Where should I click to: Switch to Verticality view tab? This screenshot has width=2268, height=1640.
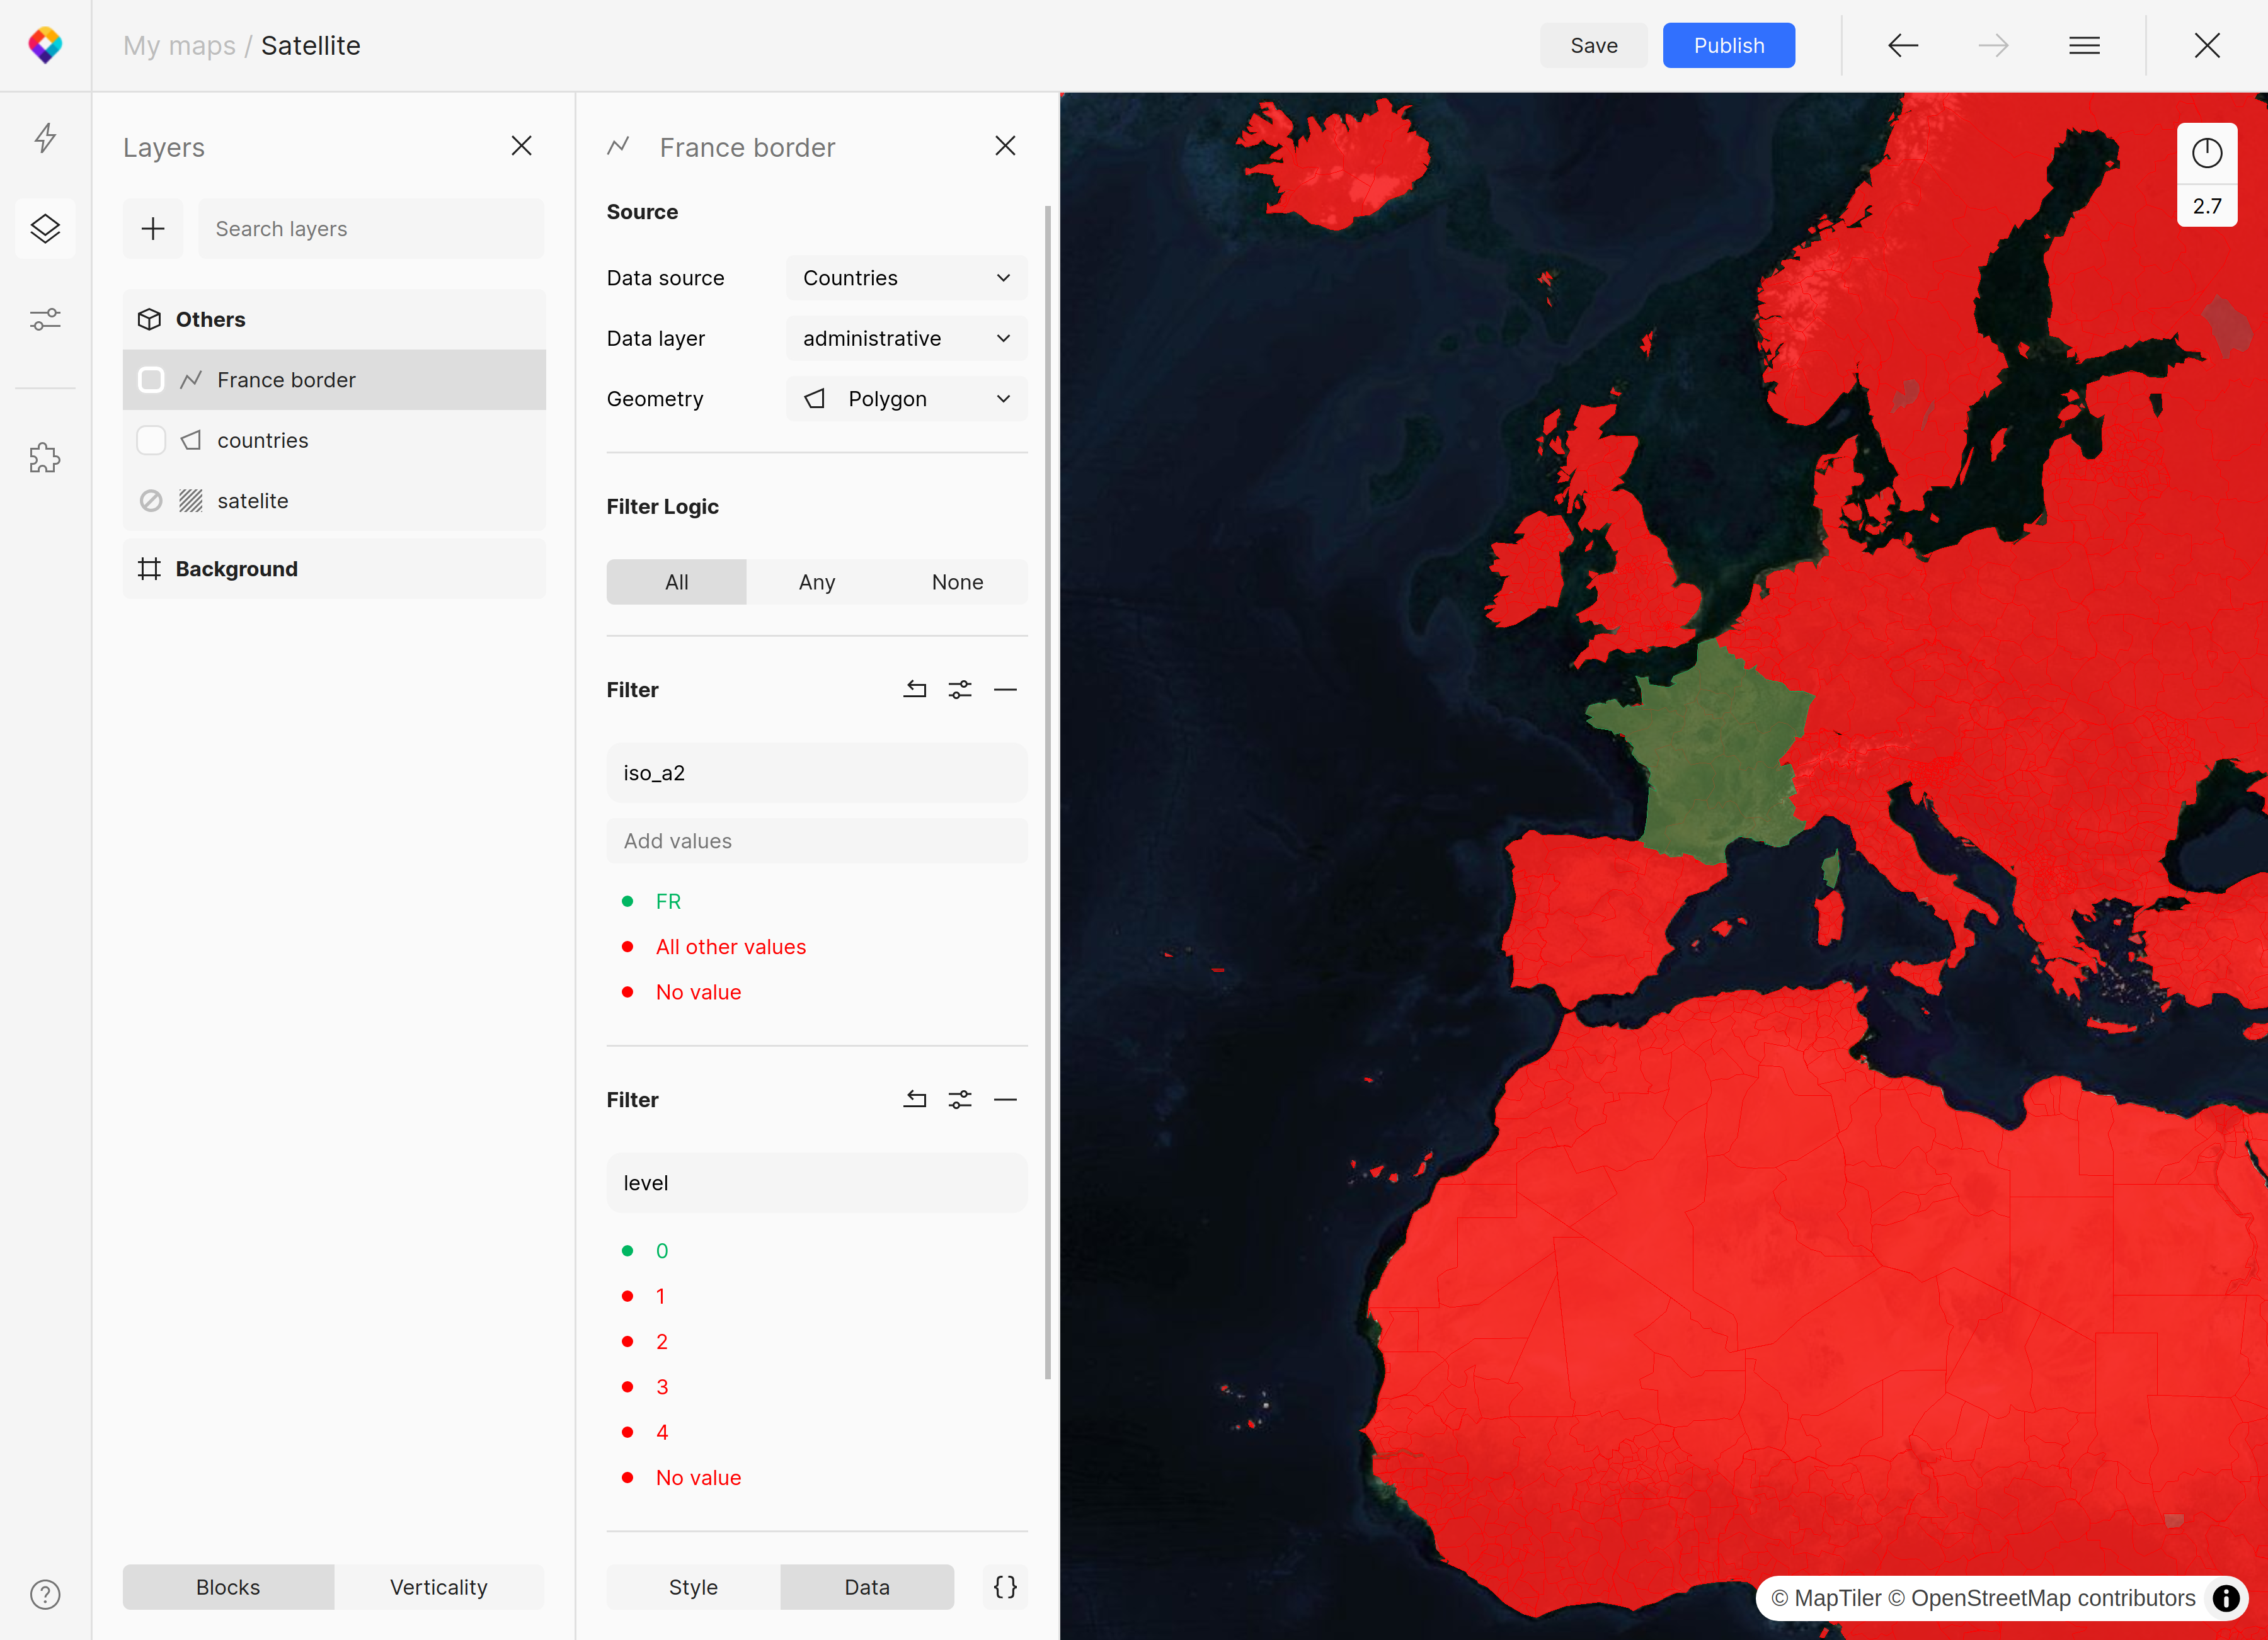coord(438,1586)
